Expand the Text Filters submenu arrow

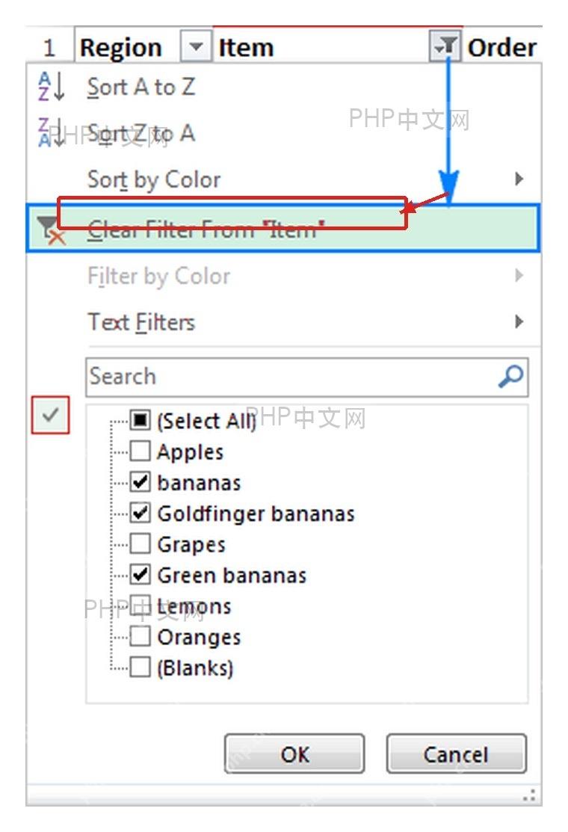pyautogui.click(x=519, y=321)
